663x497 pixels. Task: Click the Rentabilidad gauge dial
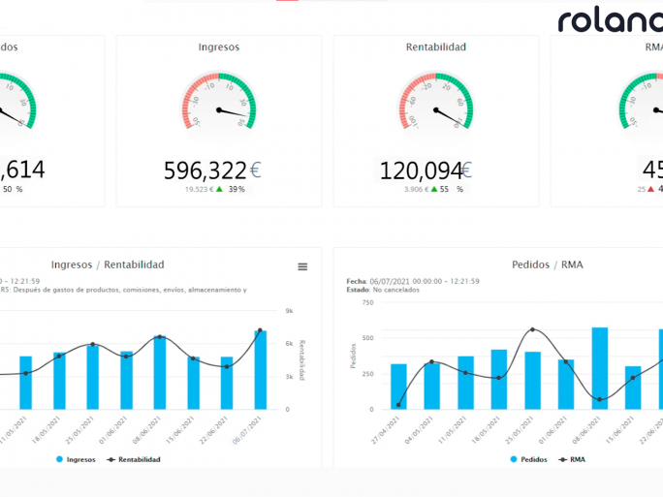pyautogui.click(x=436, y=103)
